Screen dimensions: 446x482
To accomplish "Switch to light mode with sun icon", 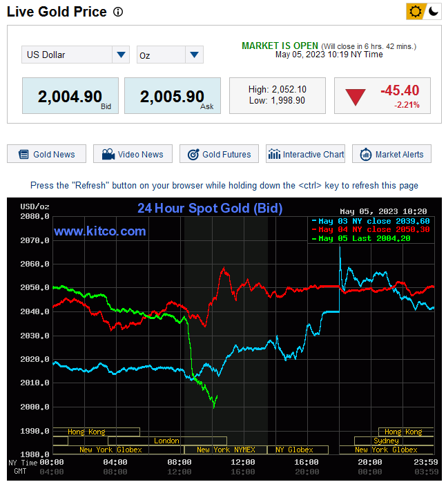I will (x=415, y=12).
